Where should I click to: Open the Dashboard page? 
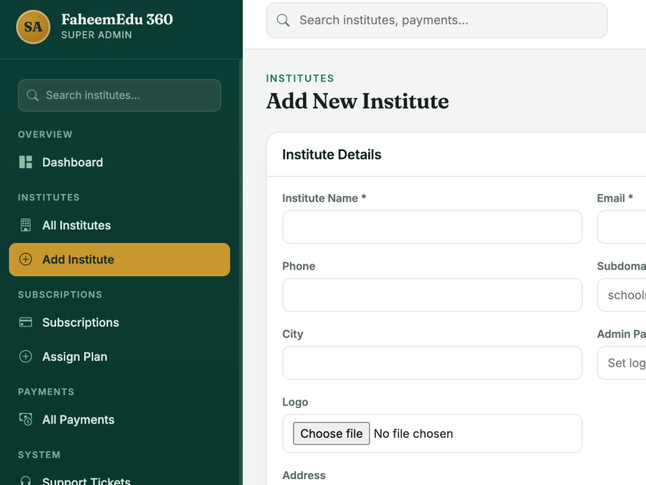120,162
